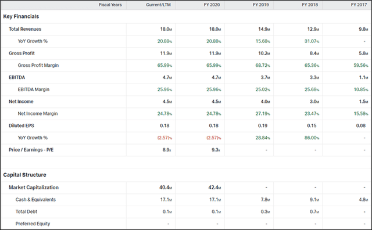Select FY 2017 Net Income value 1.5M

[x=363, y=102]
